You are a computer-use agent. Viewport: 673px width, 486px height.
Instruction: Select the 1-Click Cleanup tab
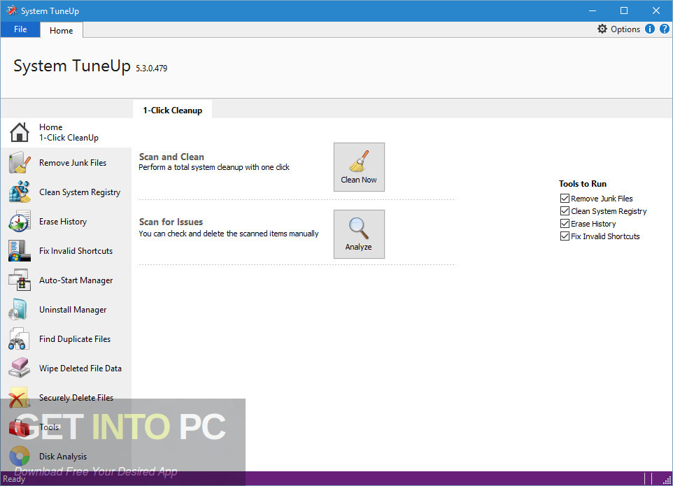point(173,110)
